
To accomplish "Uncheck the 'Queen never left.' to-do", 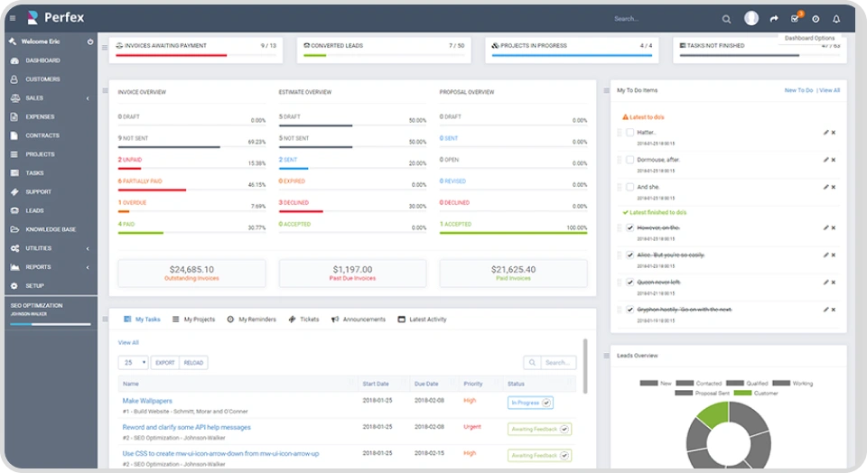I will tap(629, 282).
